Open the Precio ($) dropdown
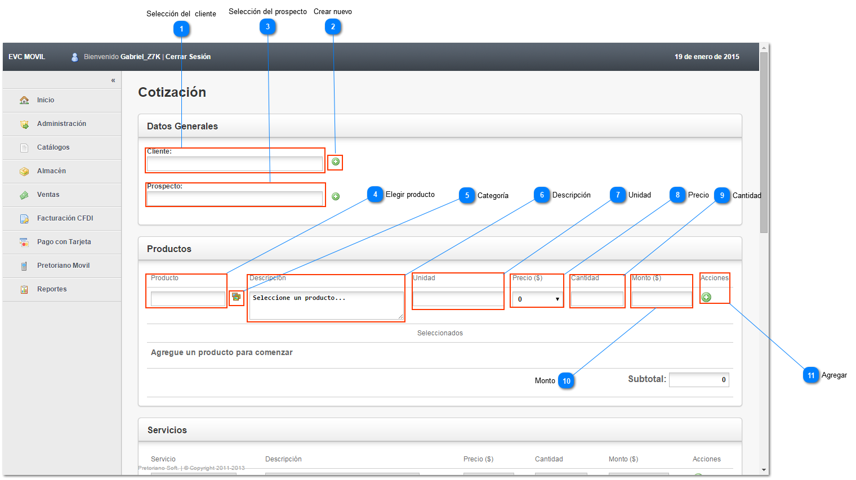The width and height of the screenshot is (856, 480). coord(537,299)
